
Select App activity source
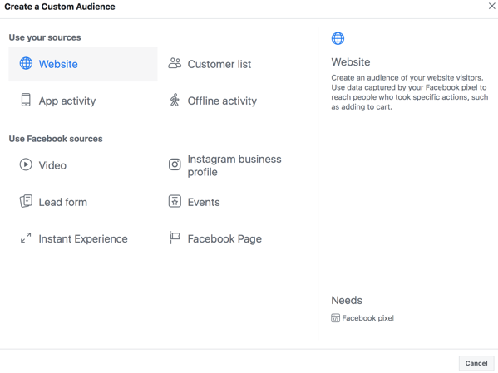click(67, 101)
